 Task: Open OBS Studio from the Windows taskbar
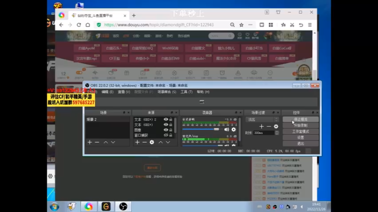[123, 206]
